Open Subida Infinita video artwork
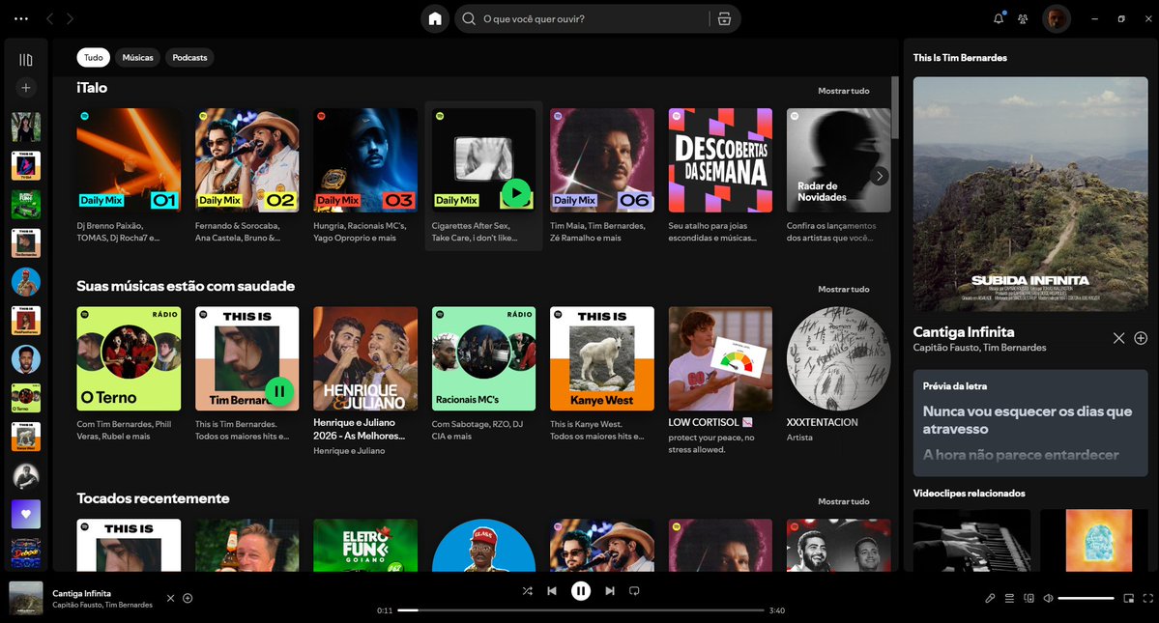Screen dimensions: 1159x623 (x=1030, y=194)
